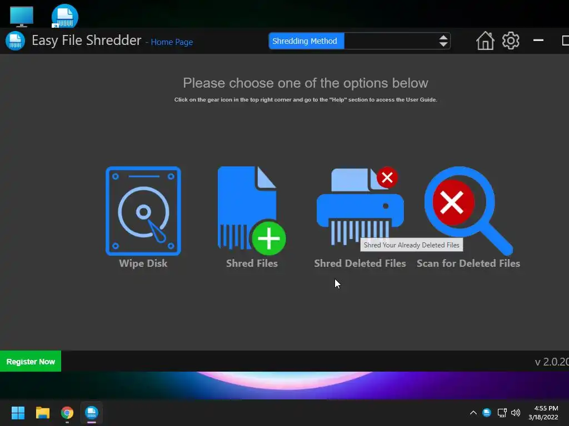Image resolution: width=569 pixels, height=426 pixels.
Task: Minimize the Easy File Shredder window
Action: point(538,40)
